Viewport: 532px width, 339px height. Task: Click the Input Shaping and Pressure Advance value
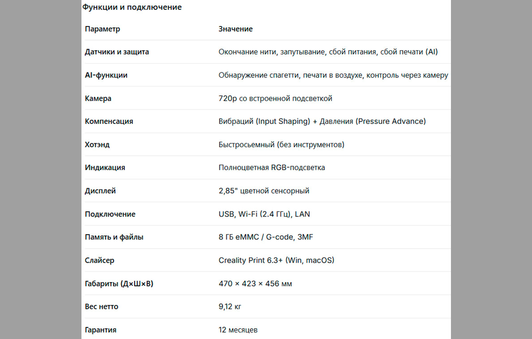click(x=322, y=121)
